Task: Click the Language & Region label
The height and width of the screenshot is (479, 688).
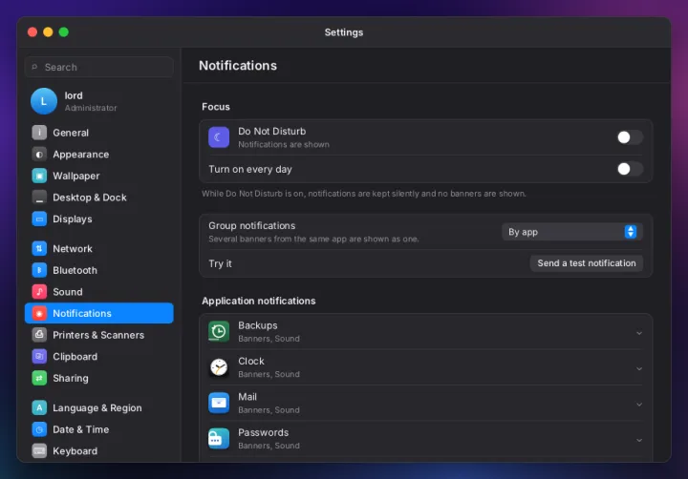Action: coord(97,408)
